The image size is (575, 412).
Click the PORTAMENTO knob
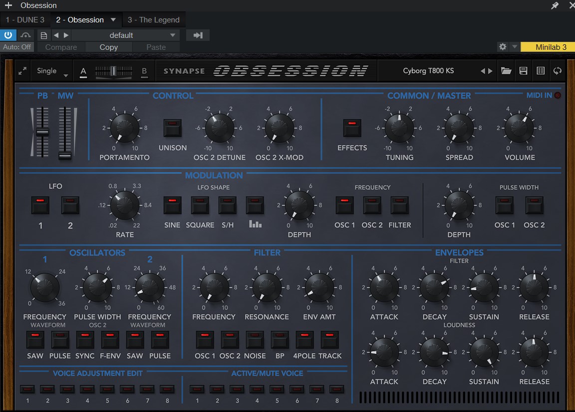click(x=125, y=128)
